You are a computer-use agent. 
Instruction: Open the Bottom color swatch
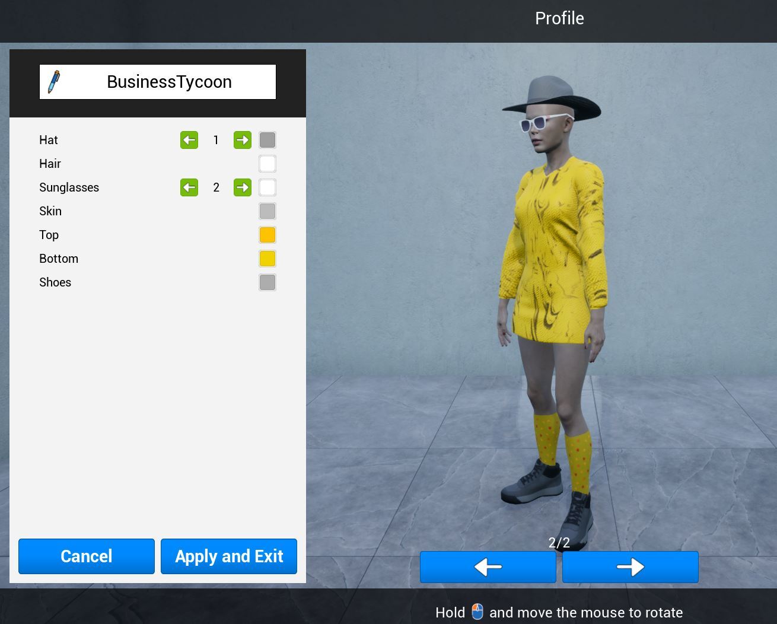click(x=268, y=259)
